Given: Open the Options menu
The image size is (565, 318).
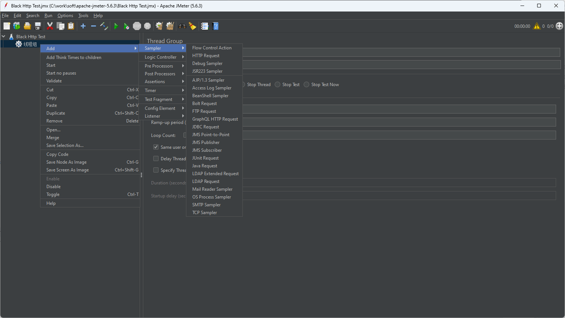Looking at the screenshot, I should point(65,16).
